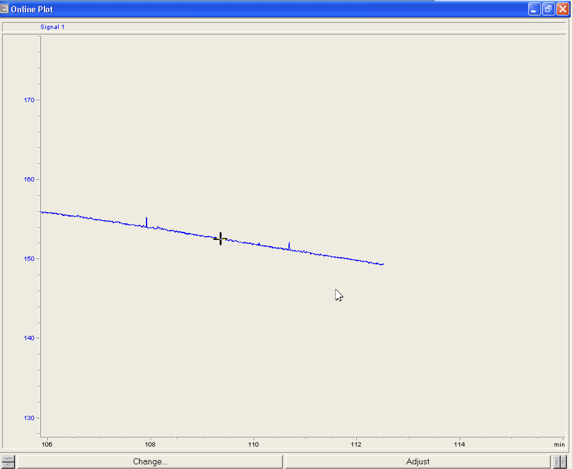This screenshot has width=573, height=469.
Task: Minimize the Online Plot window
Action: click(x=534, y=9)
